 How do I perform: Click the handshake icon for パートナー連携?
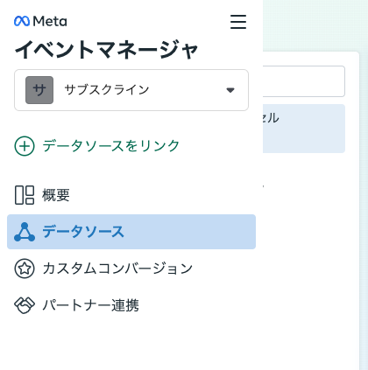(x=25, y=305)
